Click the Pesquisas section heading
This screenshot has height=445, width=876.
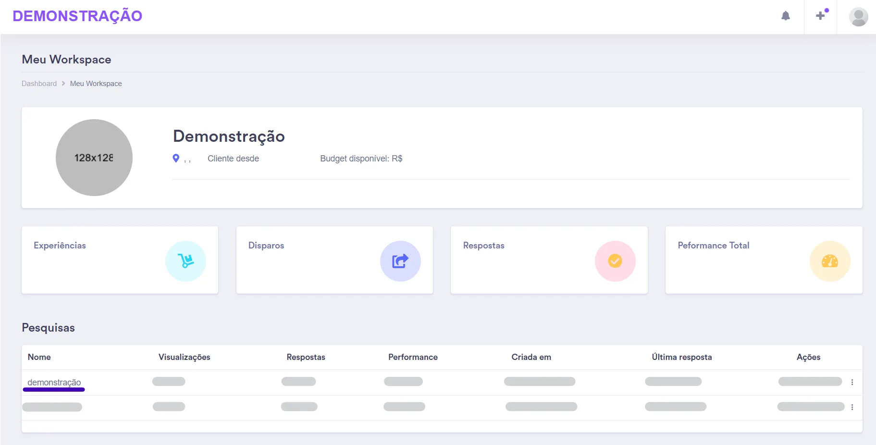pos(49,328)
